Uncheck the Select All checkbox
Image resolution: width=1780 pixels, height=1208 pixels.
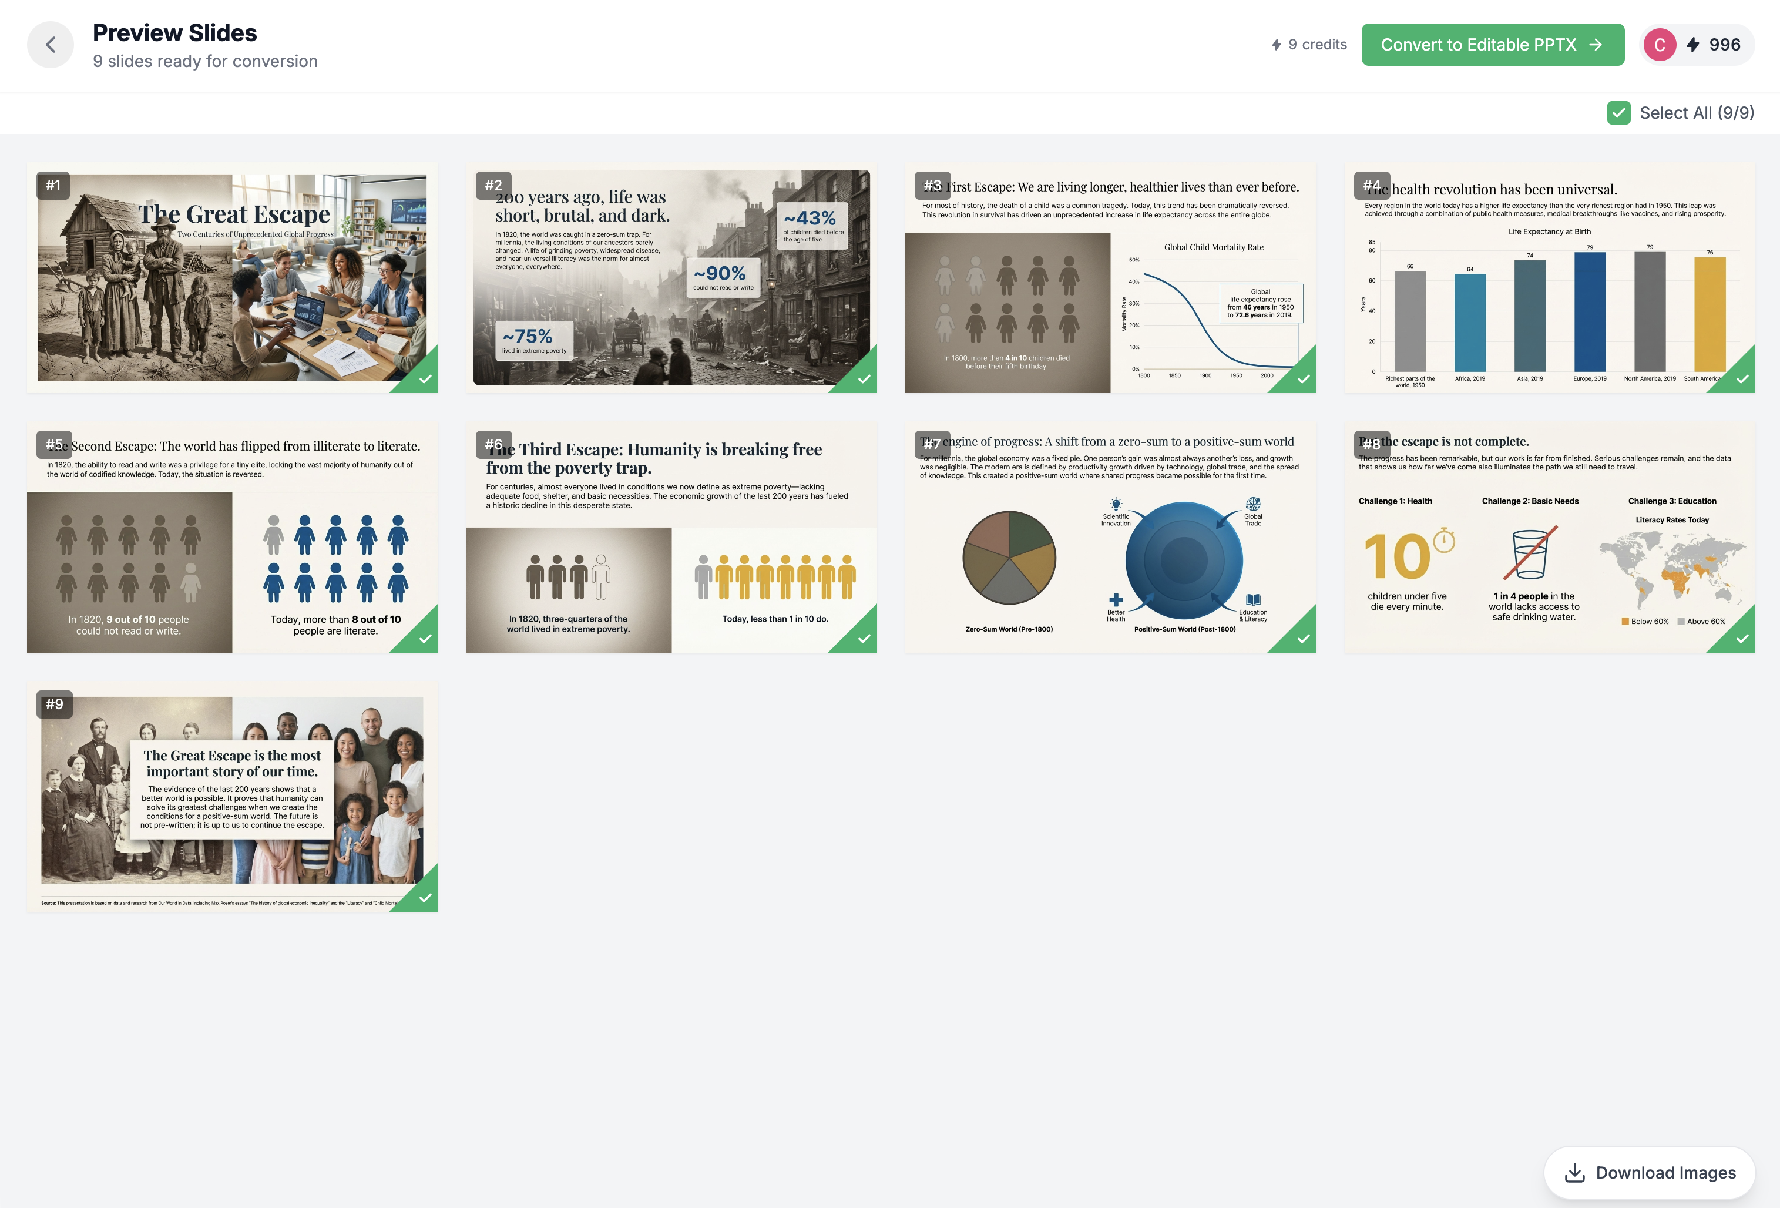(1618, 113)
